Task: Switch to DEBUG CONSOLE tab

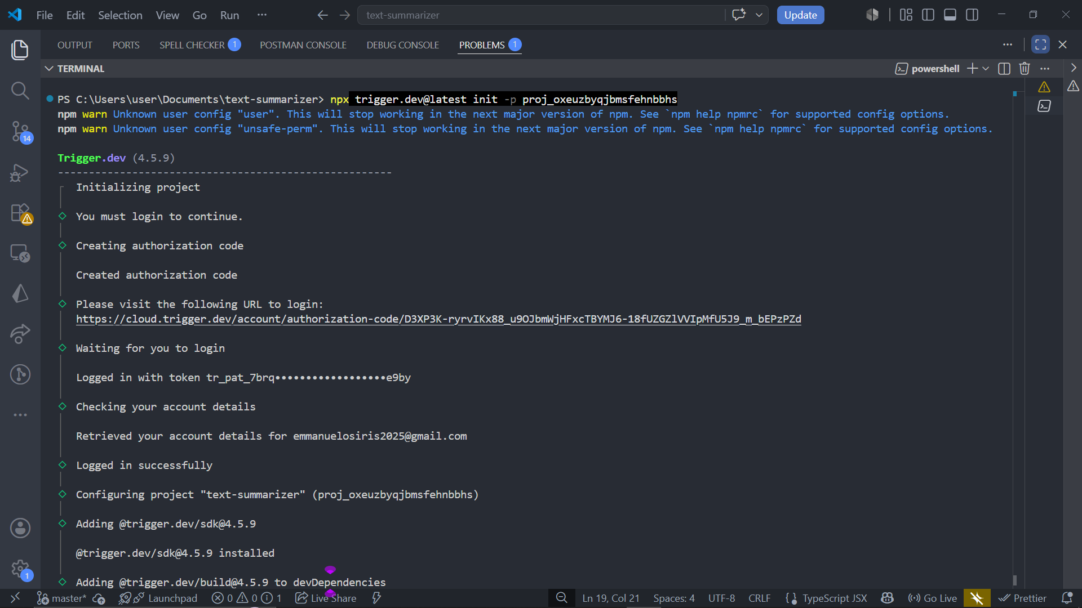Action: point(402,45)
